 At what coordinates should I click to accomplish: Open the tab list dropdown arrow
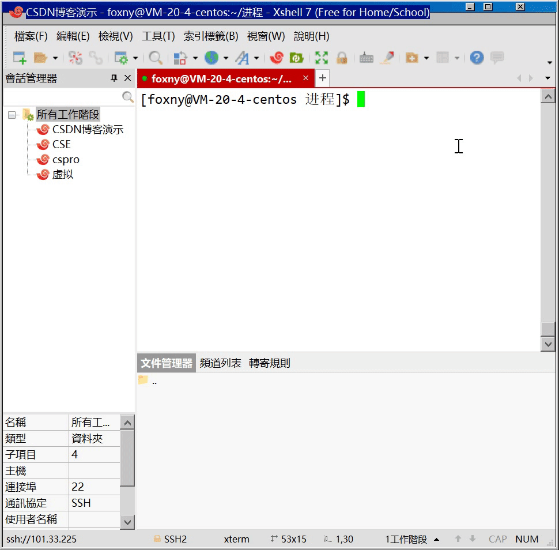point(547,78)
